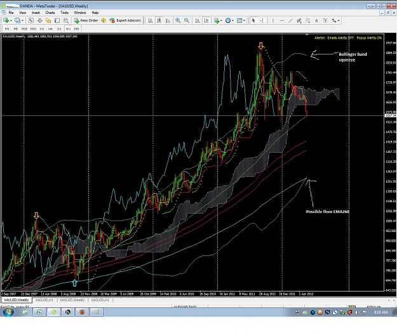The width and height of the screenshot is (397, 334).
Task: Click the Zoom In magnifier icon
Action: [178, 20]
